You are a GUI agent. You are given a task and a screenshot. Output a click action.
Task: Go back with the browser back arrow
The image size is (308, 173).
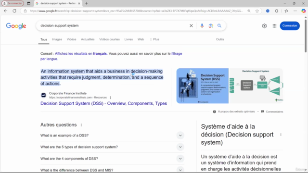[5, 11]
